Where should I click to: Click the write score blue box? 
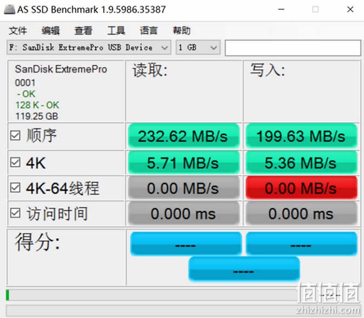pos(301,244)
